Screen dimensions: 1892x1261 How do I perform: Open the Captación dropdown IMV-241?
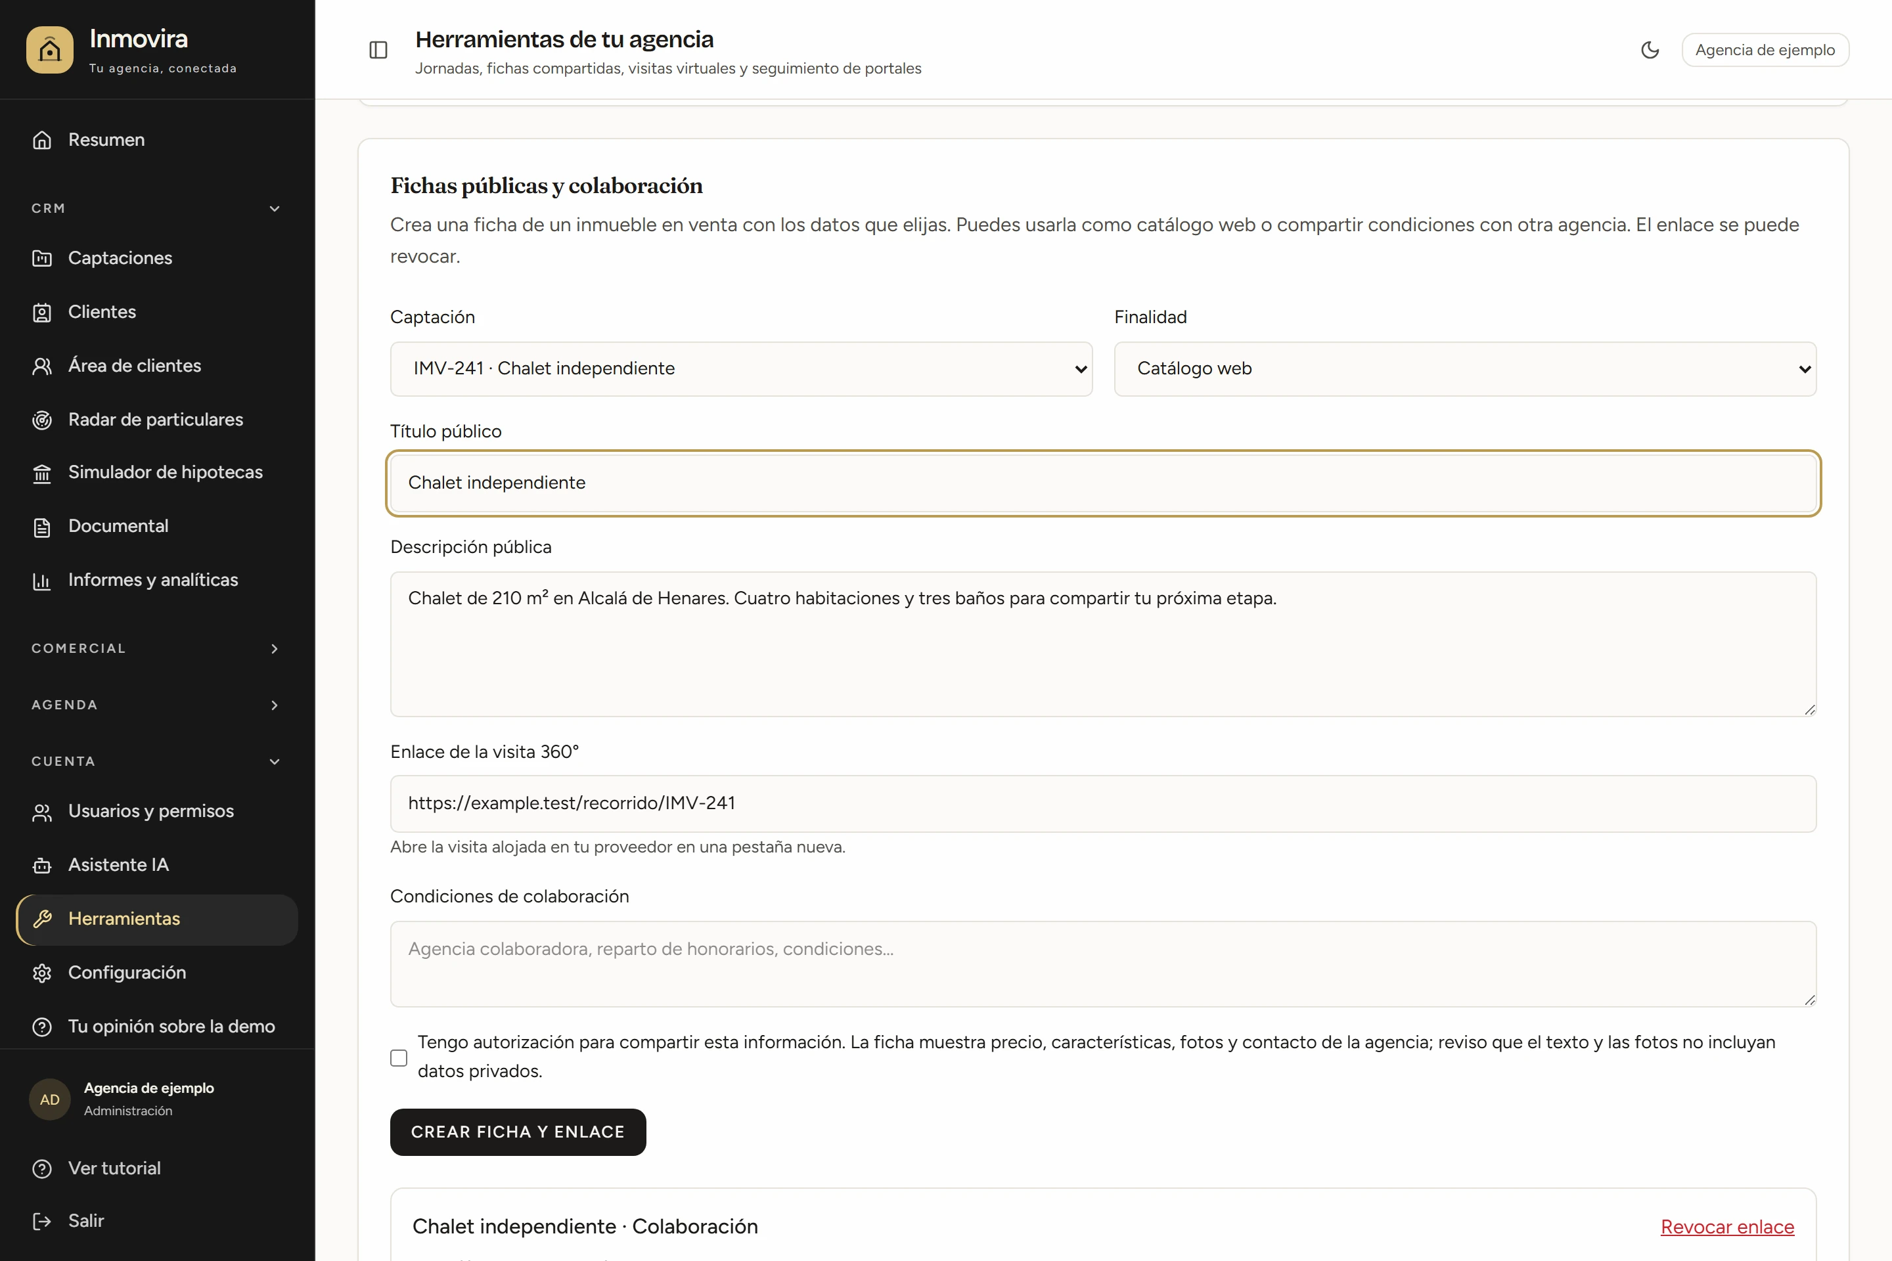point(741,368)
